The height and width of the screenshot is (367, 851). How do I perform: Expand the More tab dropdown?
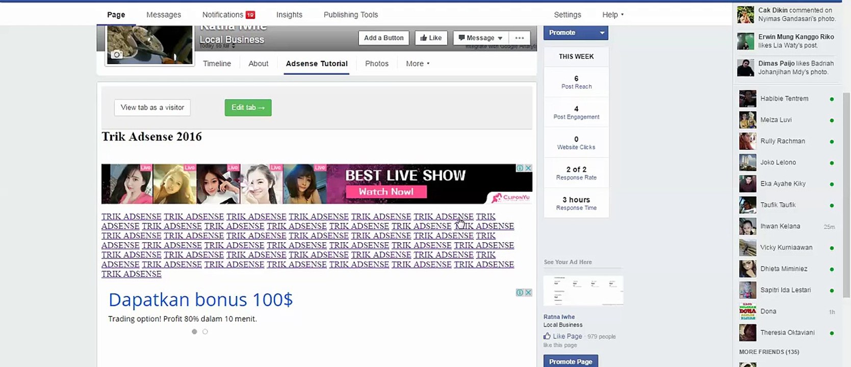418,64
